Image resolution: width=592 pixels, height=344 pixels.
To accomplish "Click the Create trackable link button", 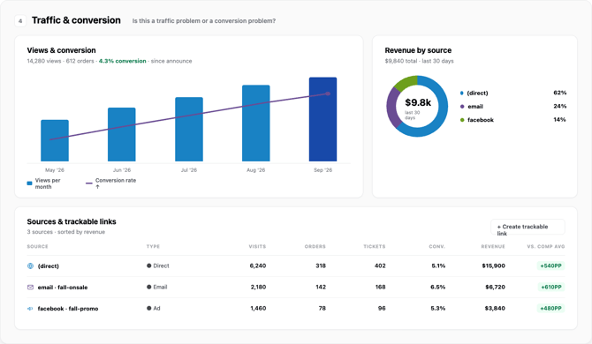I will pyautogui.click(x=527, y=228).
